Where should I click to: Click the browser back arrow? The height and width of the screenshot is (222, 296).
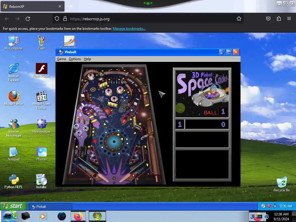pyautogui.click(x=7, y=19)
